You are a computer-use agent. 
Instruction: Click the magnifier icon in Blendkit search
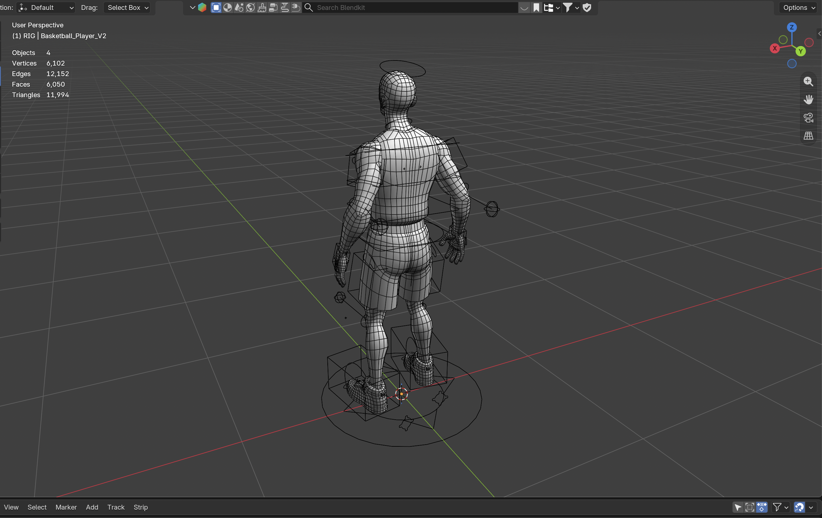coord(308,8)
